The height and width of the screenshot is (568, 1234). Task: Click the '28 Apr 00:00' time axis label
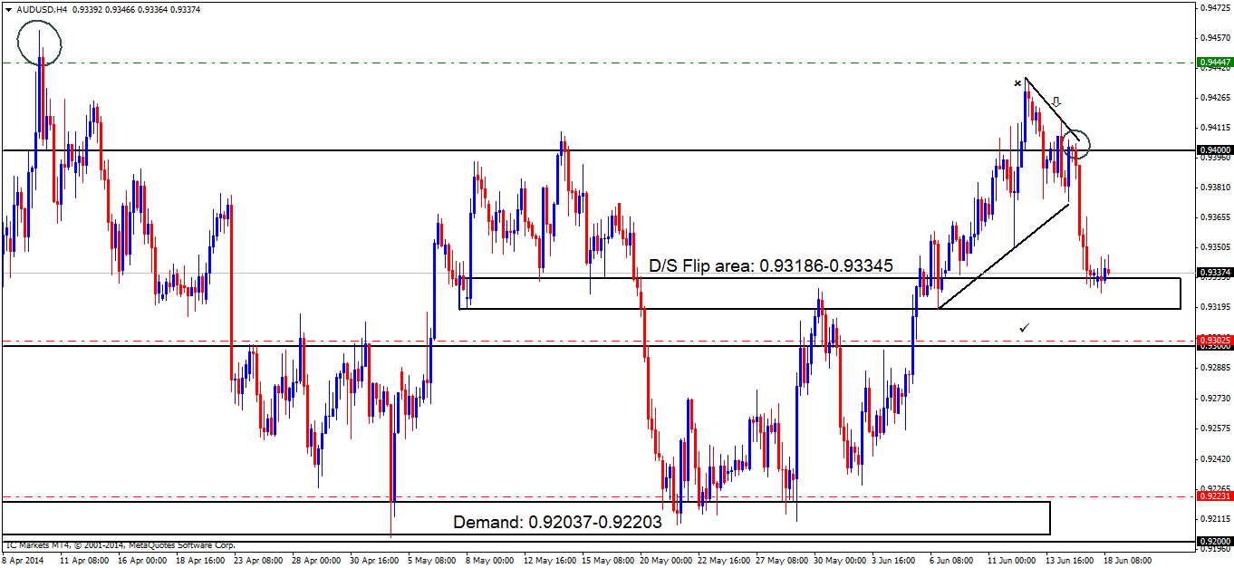pyautogui.click(x=318, y=561)
